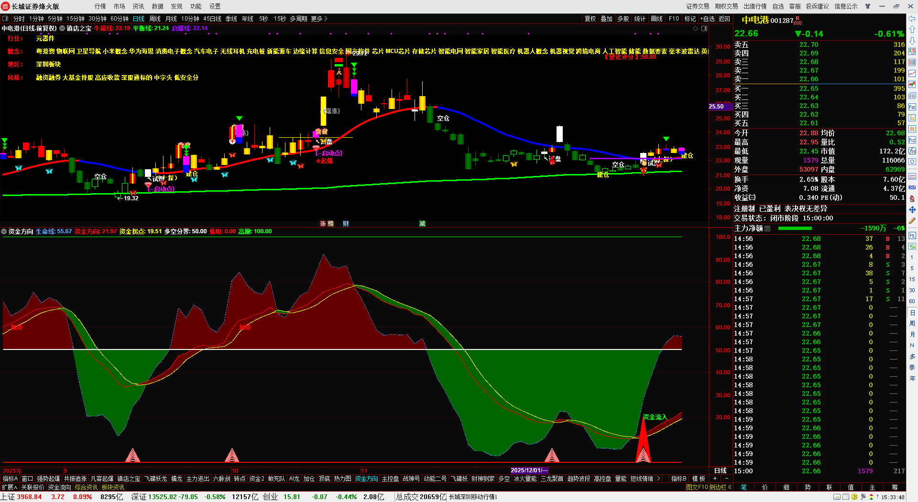Switch to the 60分钟 period tab

click(119, 19)
